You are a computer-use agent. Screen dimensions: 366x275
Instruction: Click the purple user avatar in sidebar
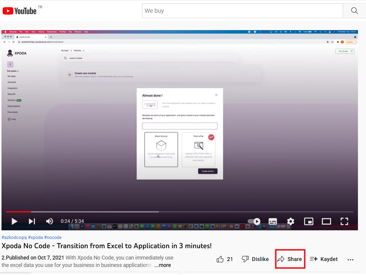click(10, 64)
